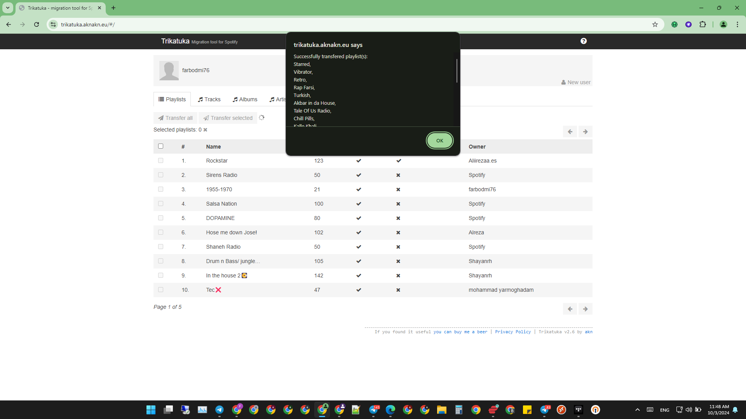The width and height of the screenshot is (746, 419).
Task: Clear selected playlists with the x icon
Action: (205, 130)
